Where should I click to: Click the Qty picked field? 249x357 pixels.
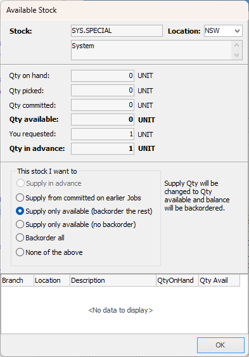click(x=103, y=91)
